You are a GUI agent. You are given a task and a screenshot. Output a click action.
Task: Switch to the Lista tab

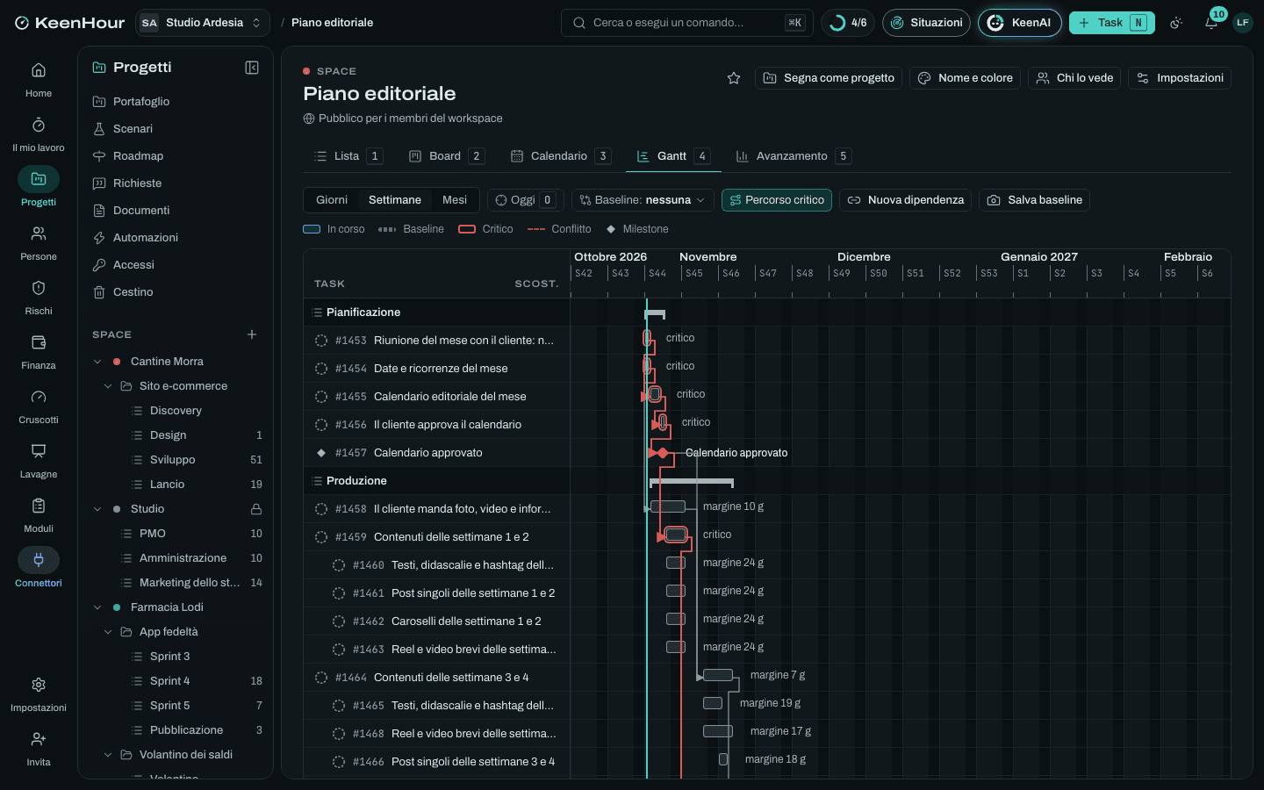348,156
